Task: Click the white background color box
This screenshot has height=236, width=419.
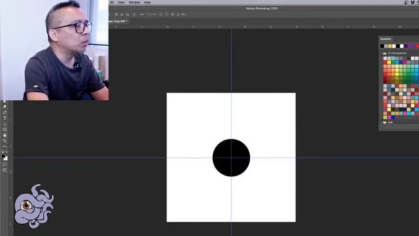Action: pos(6,159)
